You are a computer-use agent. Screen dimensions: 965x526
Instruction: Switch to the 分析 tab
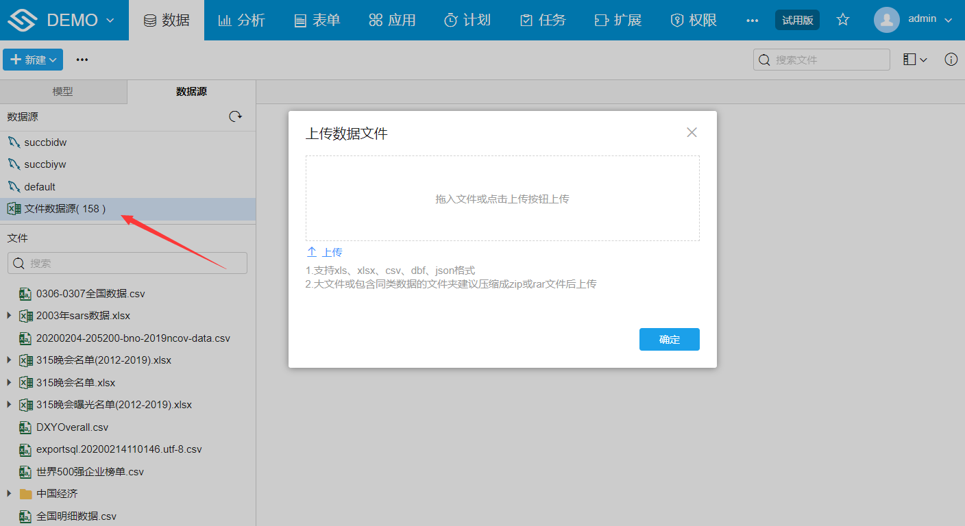tap(241, 20)
